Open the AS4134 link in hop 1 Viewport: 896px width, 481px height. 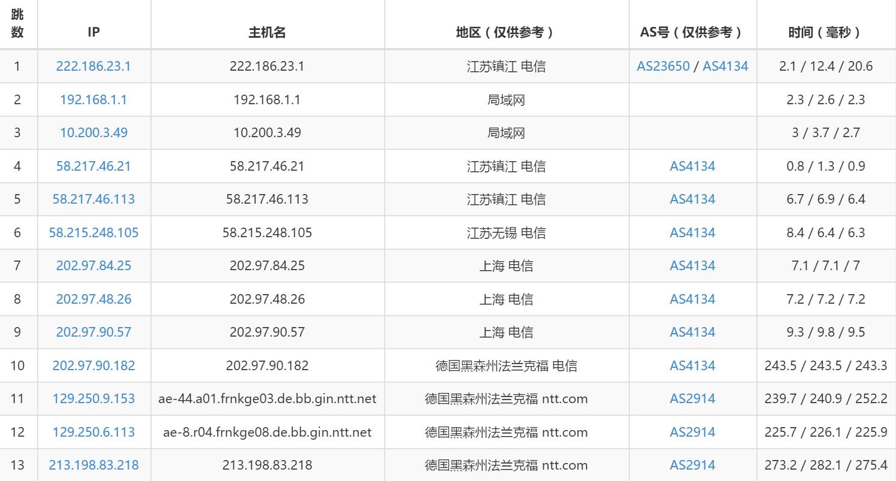coord(725,66)
